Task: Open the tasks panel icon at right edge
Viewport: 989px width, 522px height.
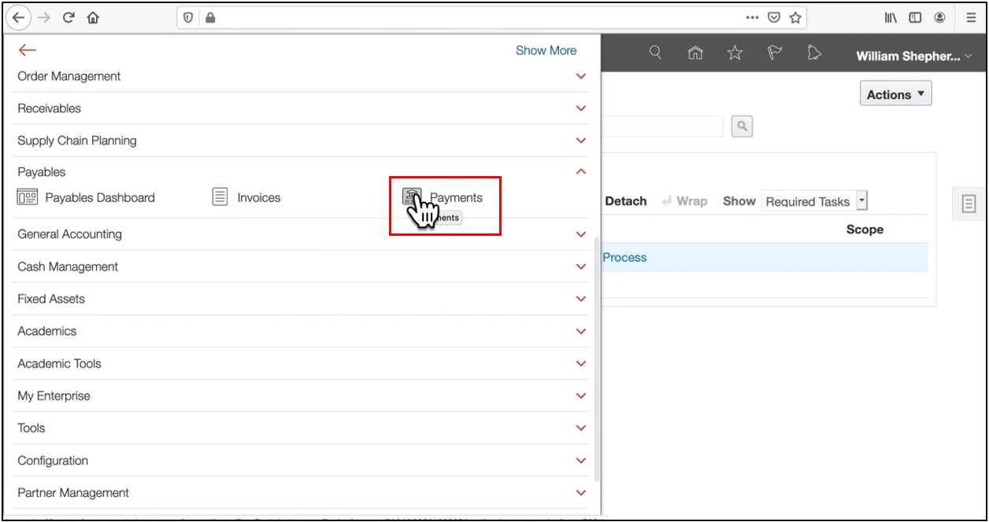Action: pyautogui.click(x=969, y=204)
